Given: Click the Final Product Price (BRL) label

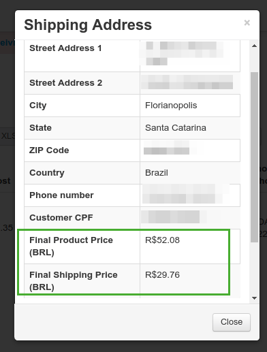Looking at the screenshot, I should point(71,246).
